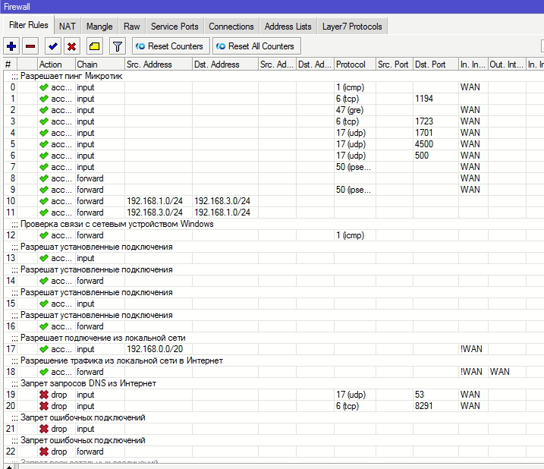This screenshot has height=469, width=544.
Task: Switch to the Address Lists tab
Action: 288,27
